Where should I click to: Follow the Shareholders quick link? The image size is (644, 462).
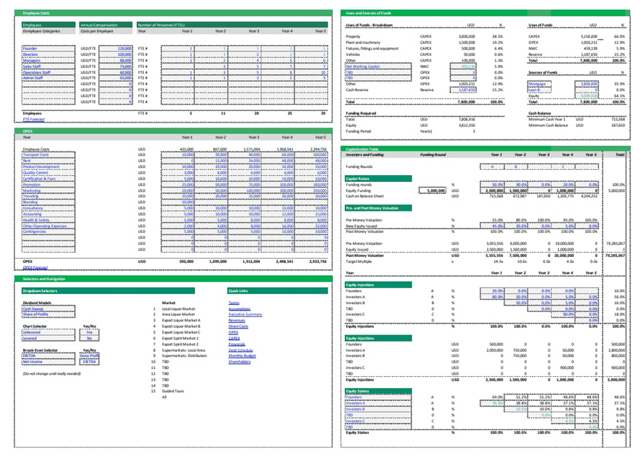click(240, 362)
